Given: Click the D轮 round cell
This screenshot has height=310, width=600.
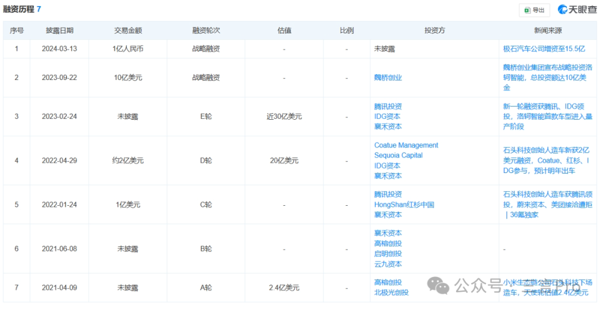Looking at the screenshot, I should [206, 161].
